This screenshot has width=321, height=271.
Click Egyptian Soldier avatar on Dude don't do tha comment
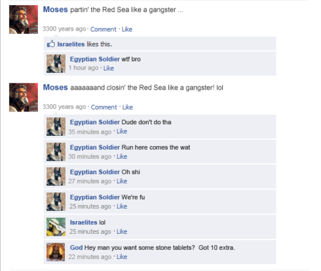pos(56,126)
